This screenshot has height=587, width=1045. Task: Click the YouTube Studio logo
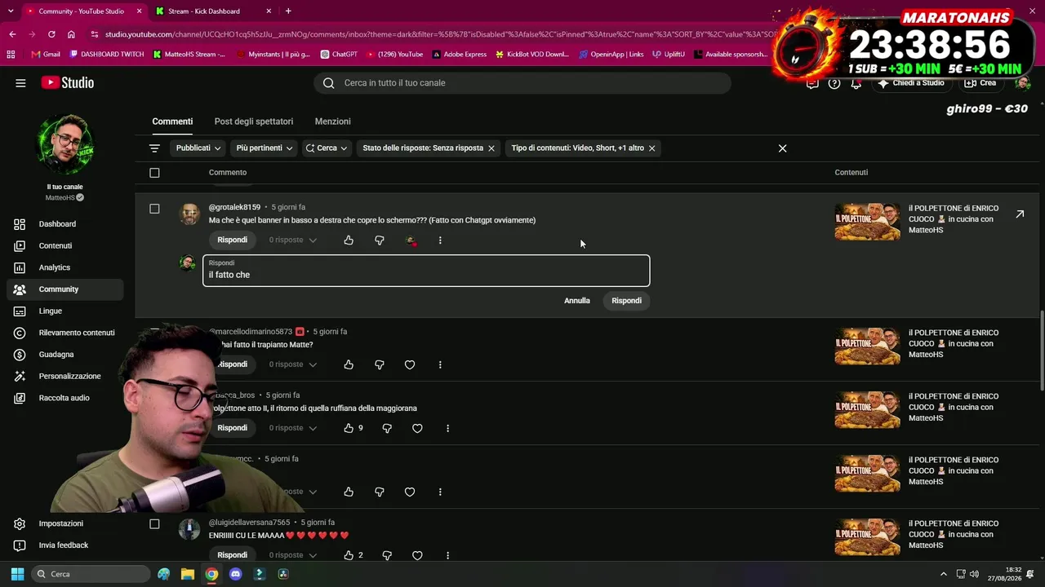coord(68,83)
